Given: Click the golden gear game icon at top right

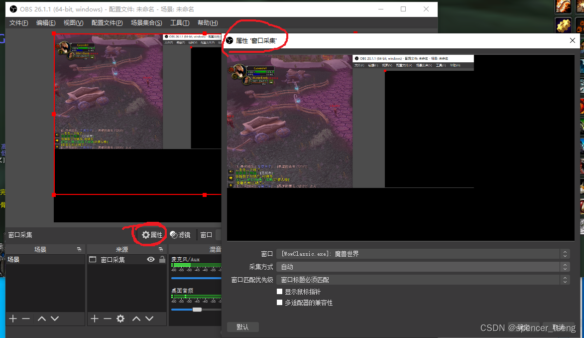Looking at the screenshot, I should [x=563, y=25].
